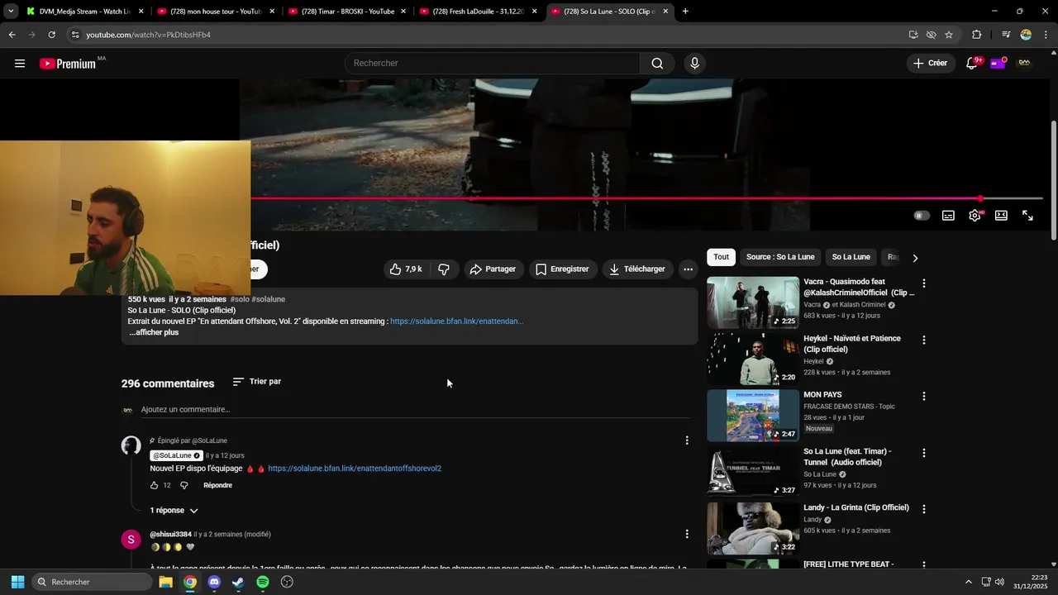Open the Chrome profile avatar

click(x=1026, y=35)
